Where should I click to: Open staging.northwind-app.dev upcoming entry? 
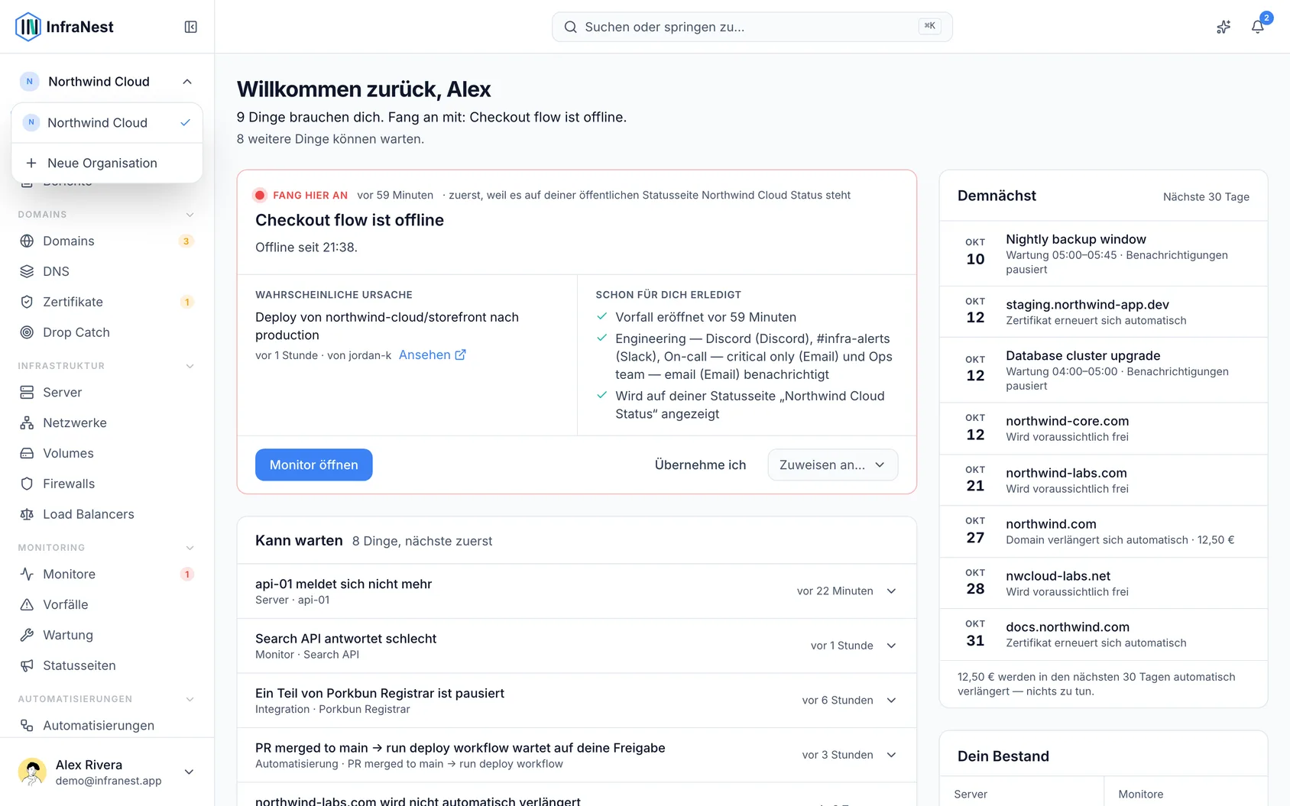coord(1104,312)
